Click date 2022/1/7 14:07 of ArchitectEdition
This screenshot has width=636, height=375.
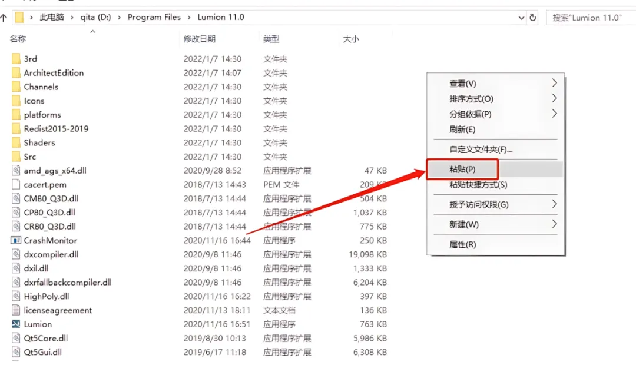[213, 73]
